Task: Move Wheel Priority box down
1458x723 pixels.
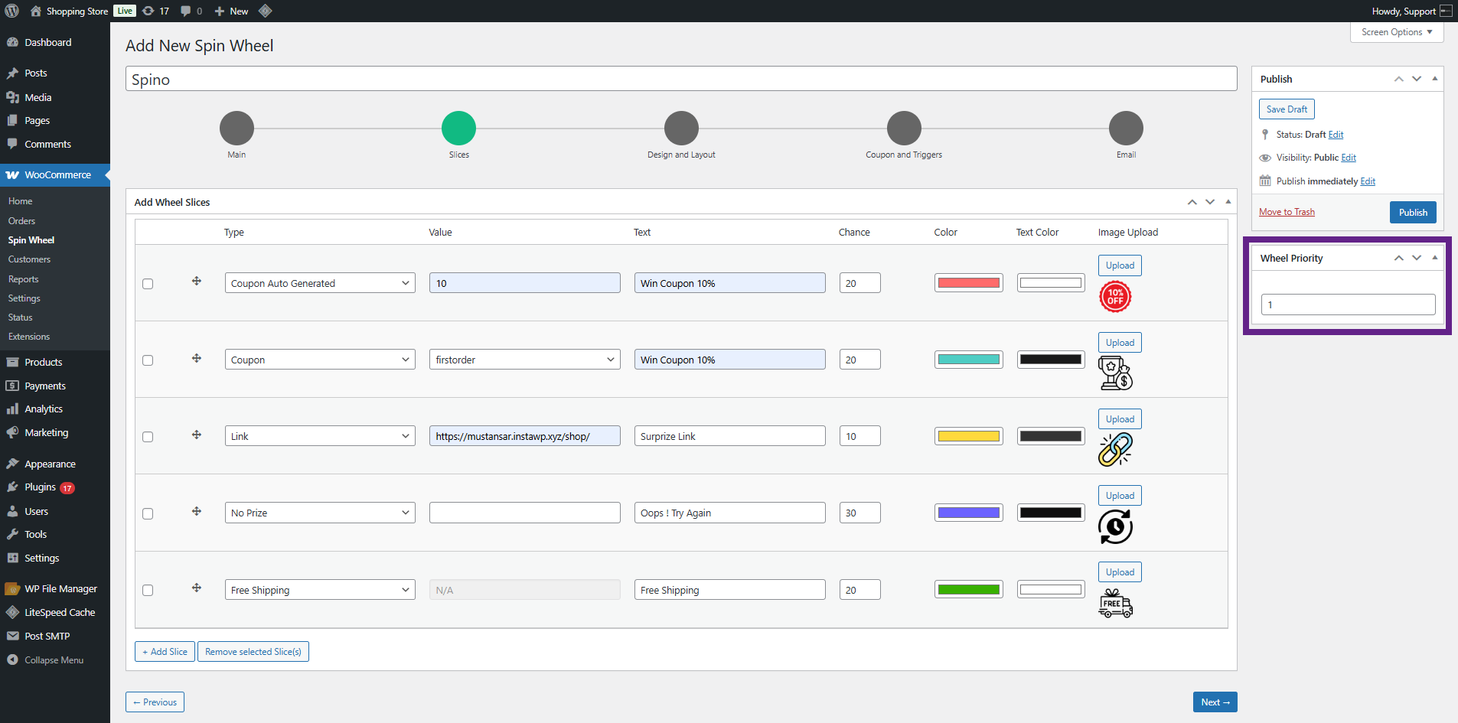Action: (x=1417, y=258)
